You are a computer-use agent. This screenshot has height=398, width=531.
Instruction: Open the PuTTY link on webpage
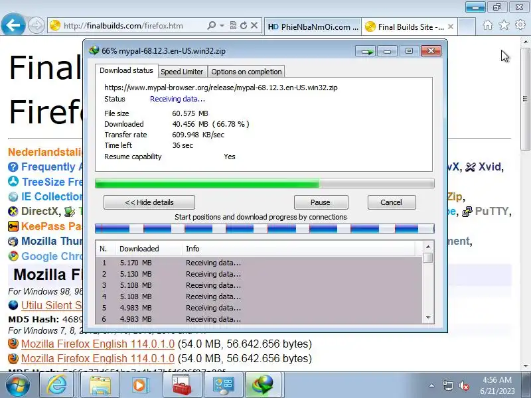click(x=492, y=211)
